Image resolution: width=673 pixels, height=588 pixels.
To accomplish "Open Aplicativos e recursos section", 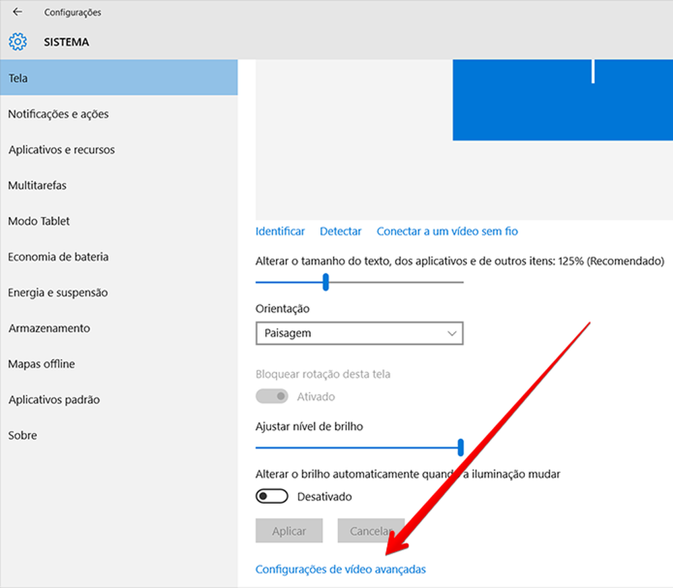I will click(x=61, y=150).
